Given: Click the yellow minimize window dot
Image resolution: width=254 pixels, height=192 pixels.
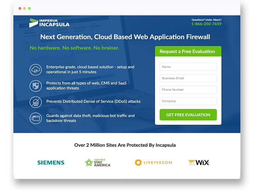Looking at the screenshot, I should 24,9.
